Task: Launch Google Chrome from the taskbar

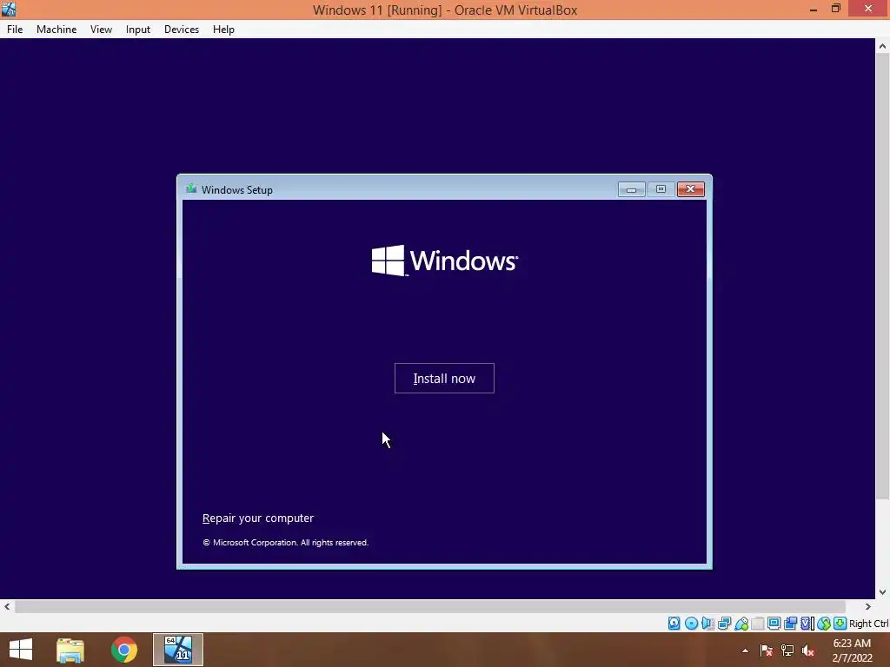Action: tap(123, 650)
